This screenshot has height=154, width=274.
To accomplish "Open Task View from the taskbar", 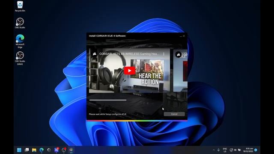I will pos(27,150).
